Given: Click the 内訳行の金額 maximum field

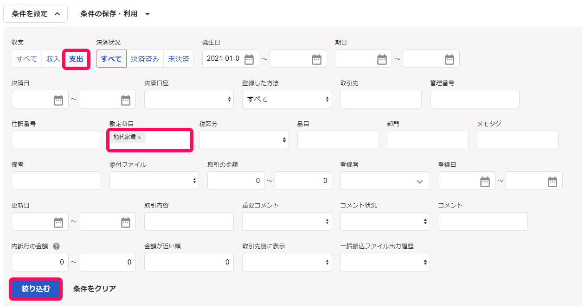Looking at the screenshot, I should click(x=107, y=262).
